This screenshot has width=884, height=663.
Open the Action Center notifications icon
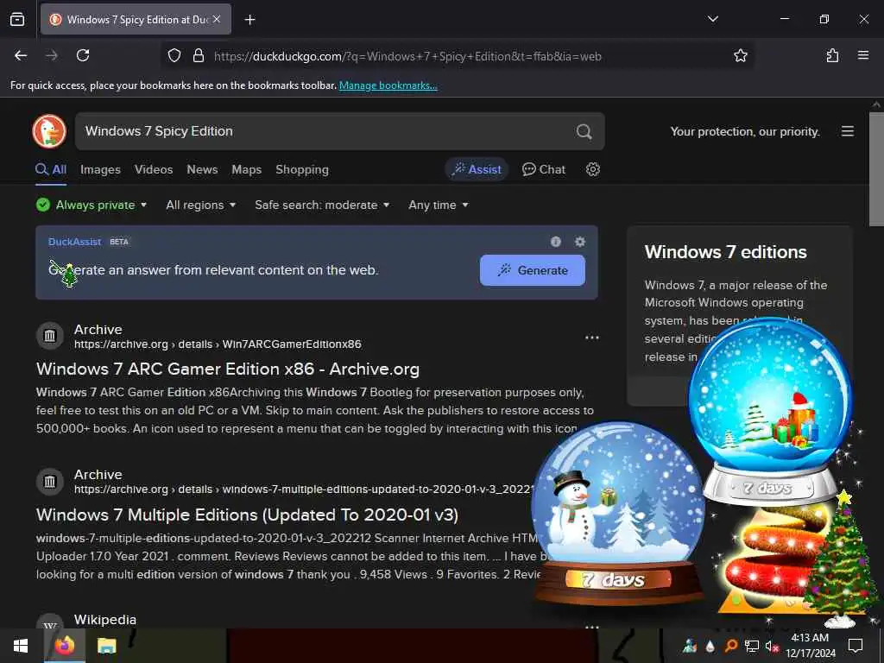(x=856, y=646)
